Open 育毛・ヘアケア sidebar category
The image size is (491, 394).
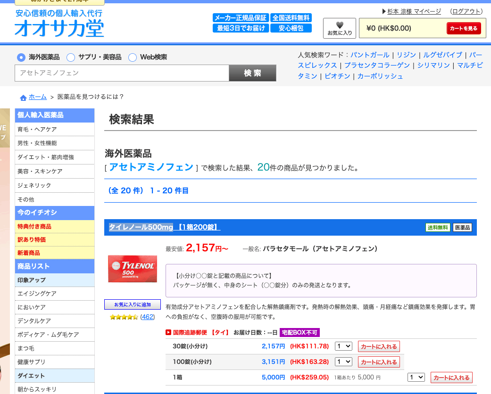55,129
